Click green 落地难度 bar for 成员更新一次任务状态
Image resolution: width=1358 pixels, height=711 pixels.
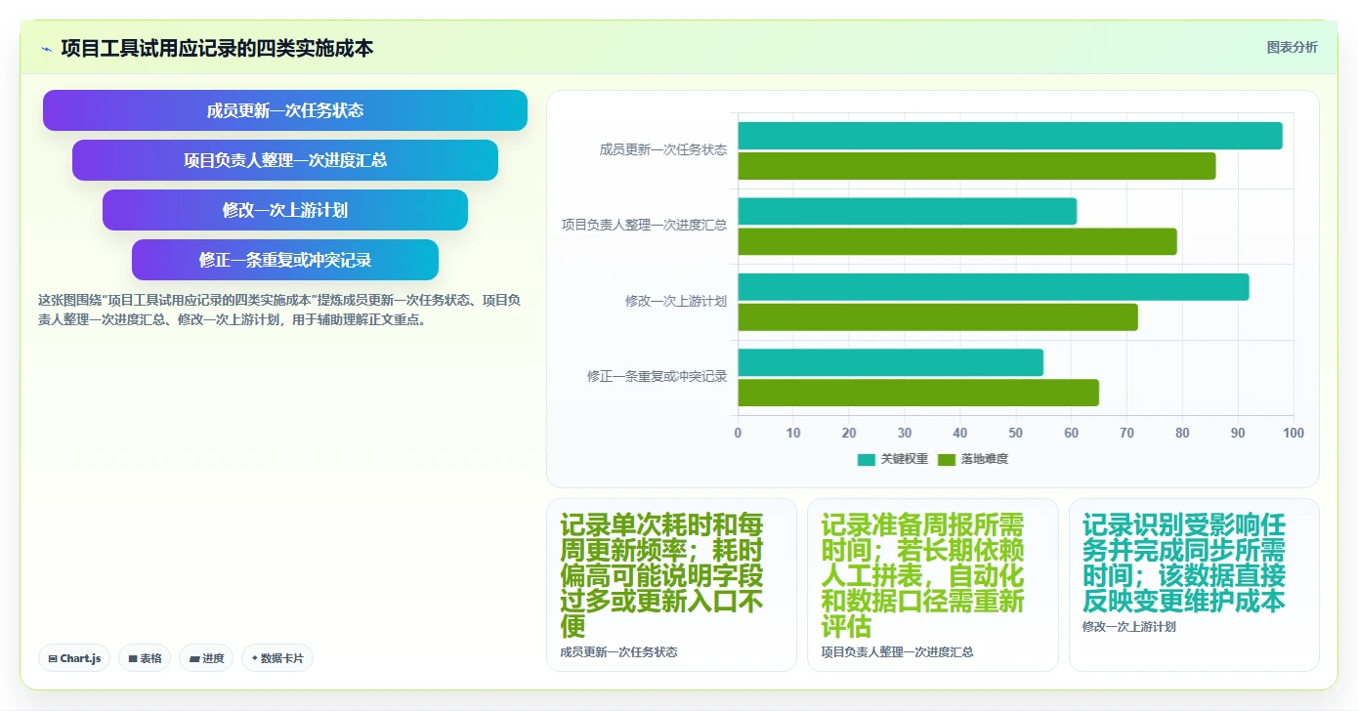point(977,166)
